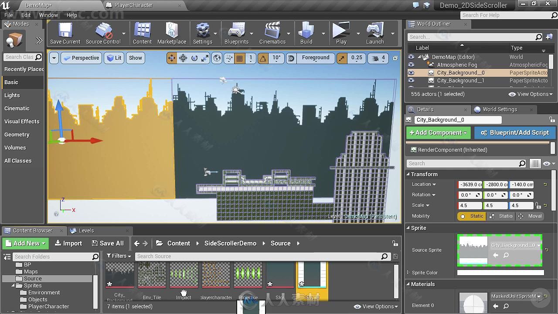This screenshot has height=314, width=558.
Task: Toggle rotation snapping triangle icon
Action: point(263,58)
